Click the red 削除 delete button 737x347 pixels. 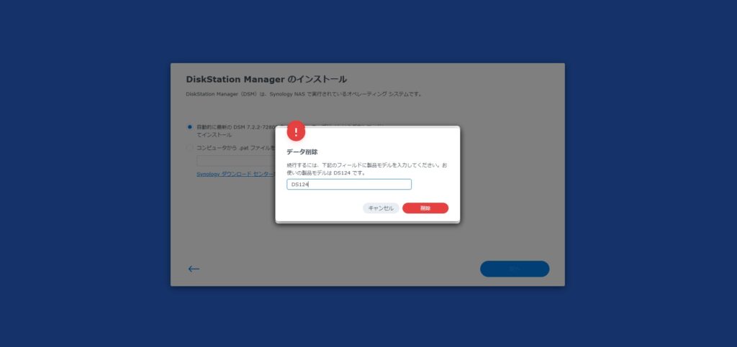pyautogui.click(x=425, y=208)
